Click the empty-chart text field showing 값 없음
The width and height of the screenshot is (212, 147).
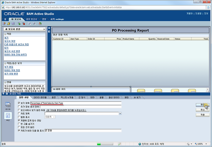[x=83, y=131]
